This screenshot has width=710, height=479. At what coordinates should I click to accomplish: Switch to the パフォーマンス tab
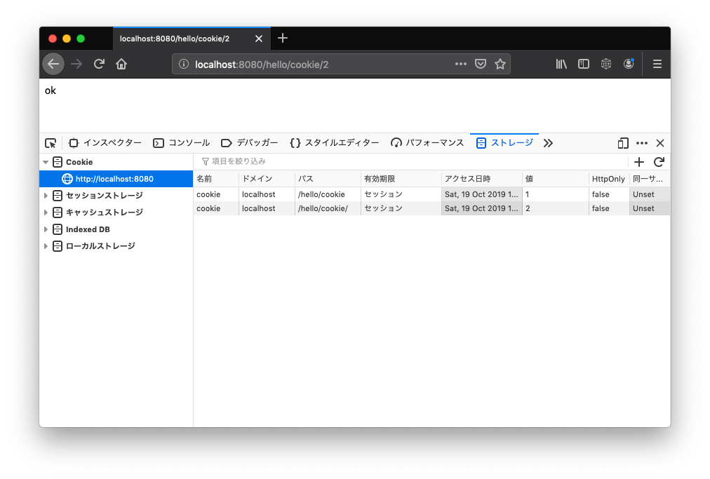[x=427, y=143]
